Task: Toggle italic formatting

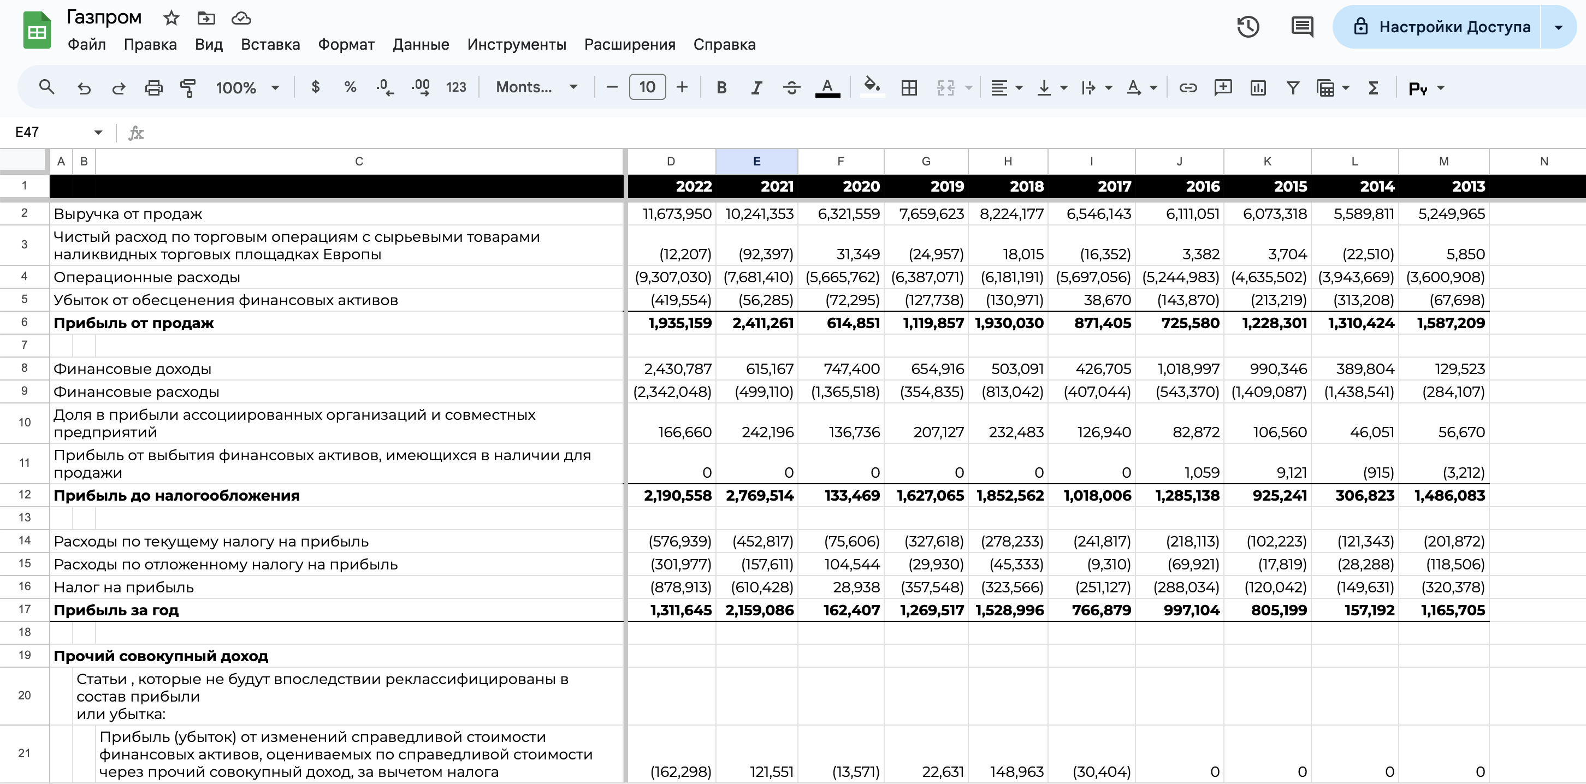Action: click(756, 87)
